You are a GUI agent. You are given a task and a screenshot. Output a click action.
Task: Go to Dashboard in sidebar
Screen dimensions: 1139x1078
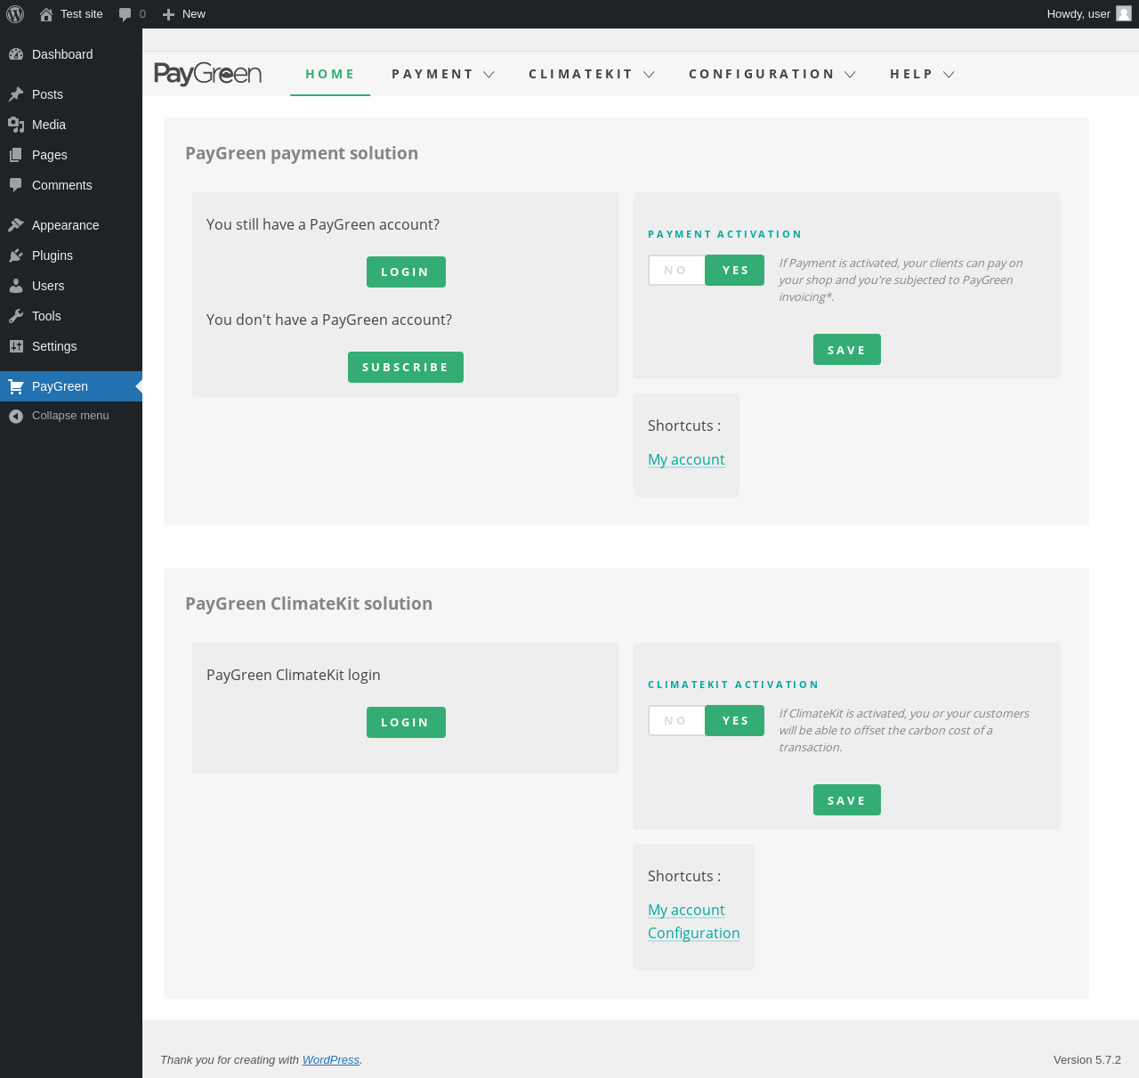pyautogui.click(x=71, y=54)
